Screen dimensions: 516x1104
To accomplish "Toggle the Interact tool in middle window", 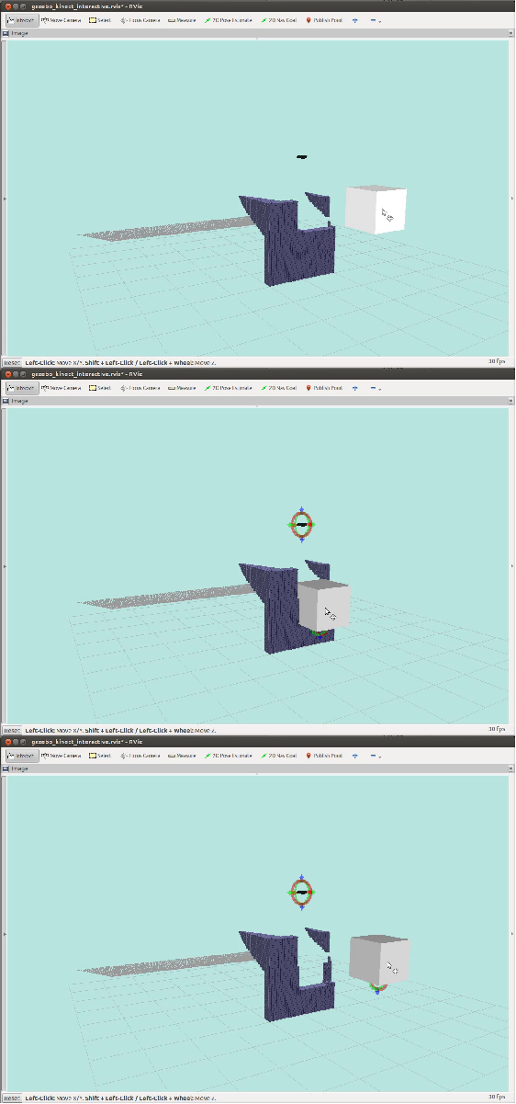I will (x=22, y=387).
